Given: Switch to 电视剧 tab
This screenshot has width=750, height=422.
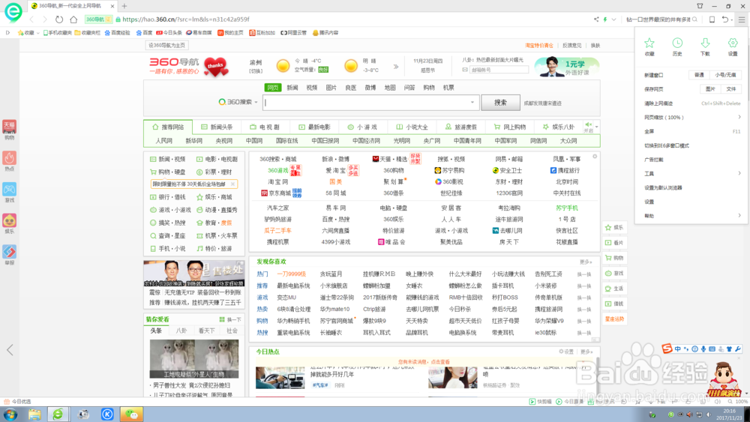Looking at the screenshot, I should [x=265, y=127].
